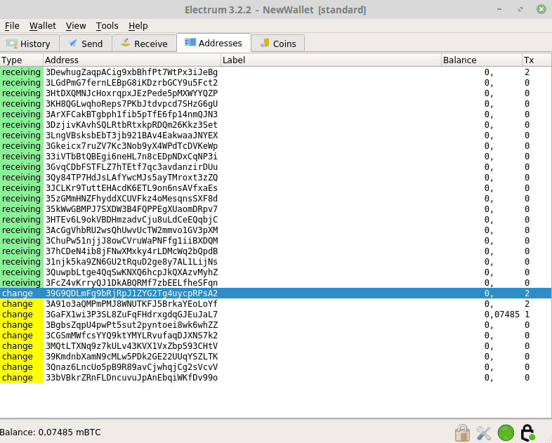Select address 33iVTbBtQBEgi6neHL7n8cEDpNDxCqNP3i

point(131,157)
